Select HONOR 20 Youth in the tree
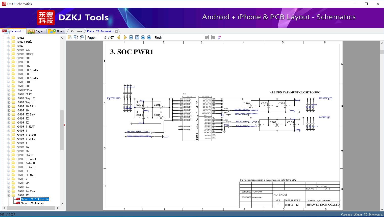Viewport: 384px width, 217px height. [x=27, y=78]
